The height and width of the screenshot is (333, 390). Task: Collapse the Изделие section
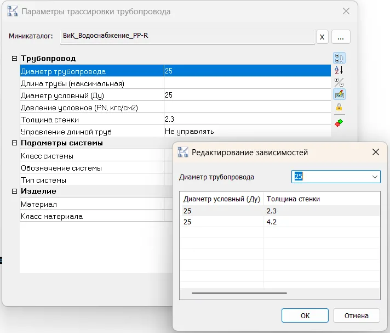(x=15, y=191)
